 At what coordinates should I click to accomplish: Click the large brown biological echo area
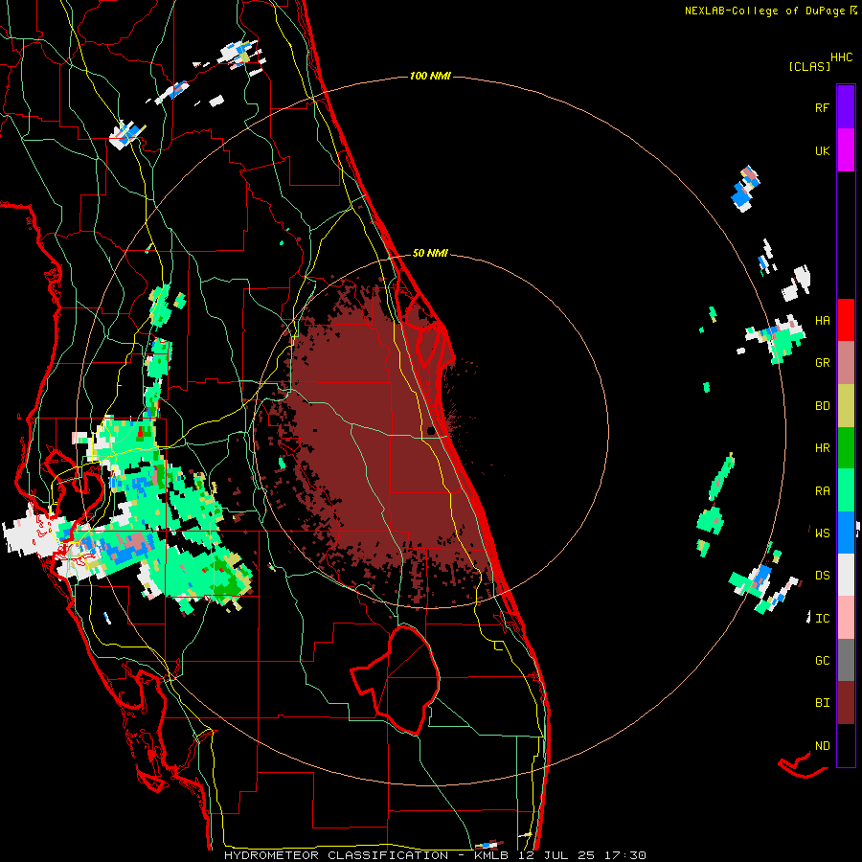(374, 440)
